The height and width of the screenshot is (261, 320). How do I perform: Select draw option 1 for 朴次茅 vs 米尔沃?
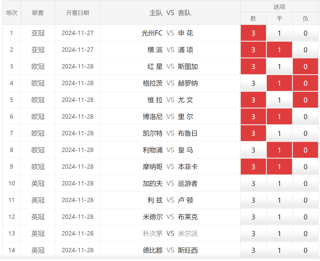click(x=279, y=234)
